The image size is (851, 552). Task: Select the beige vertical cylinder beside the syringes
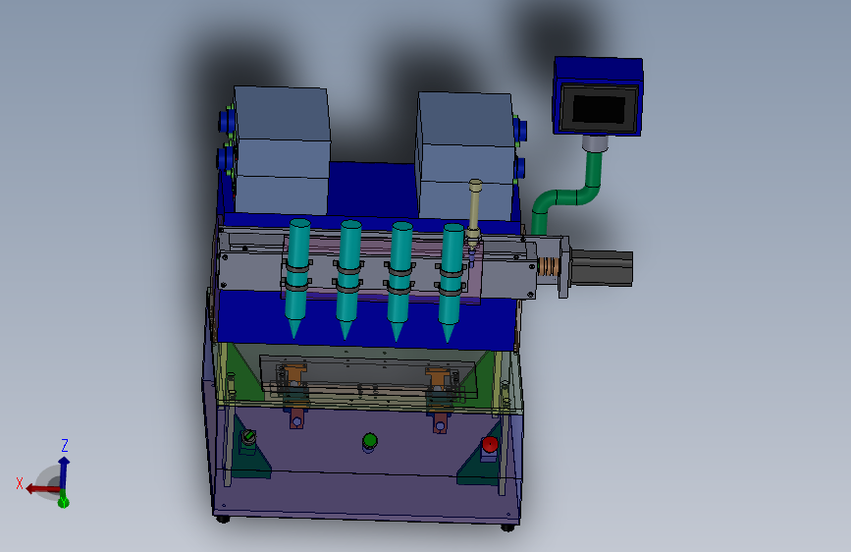tap(474, 214)
